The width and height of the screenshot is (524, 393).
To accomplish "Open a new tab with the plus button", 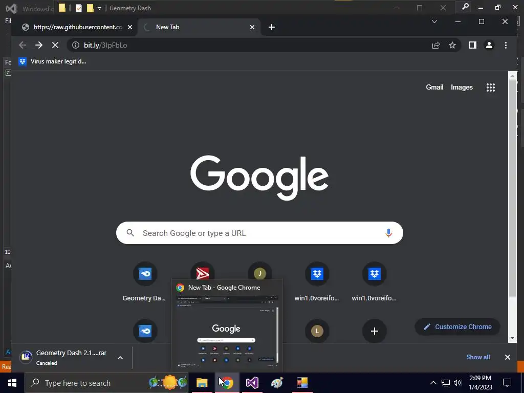I will [272, 27].
